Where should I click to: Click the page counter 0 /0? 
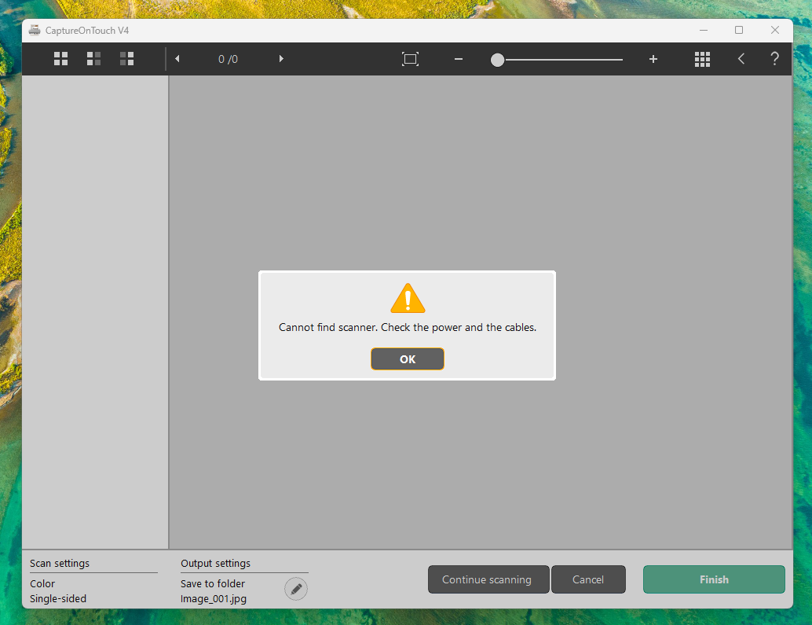coord(228,59)
